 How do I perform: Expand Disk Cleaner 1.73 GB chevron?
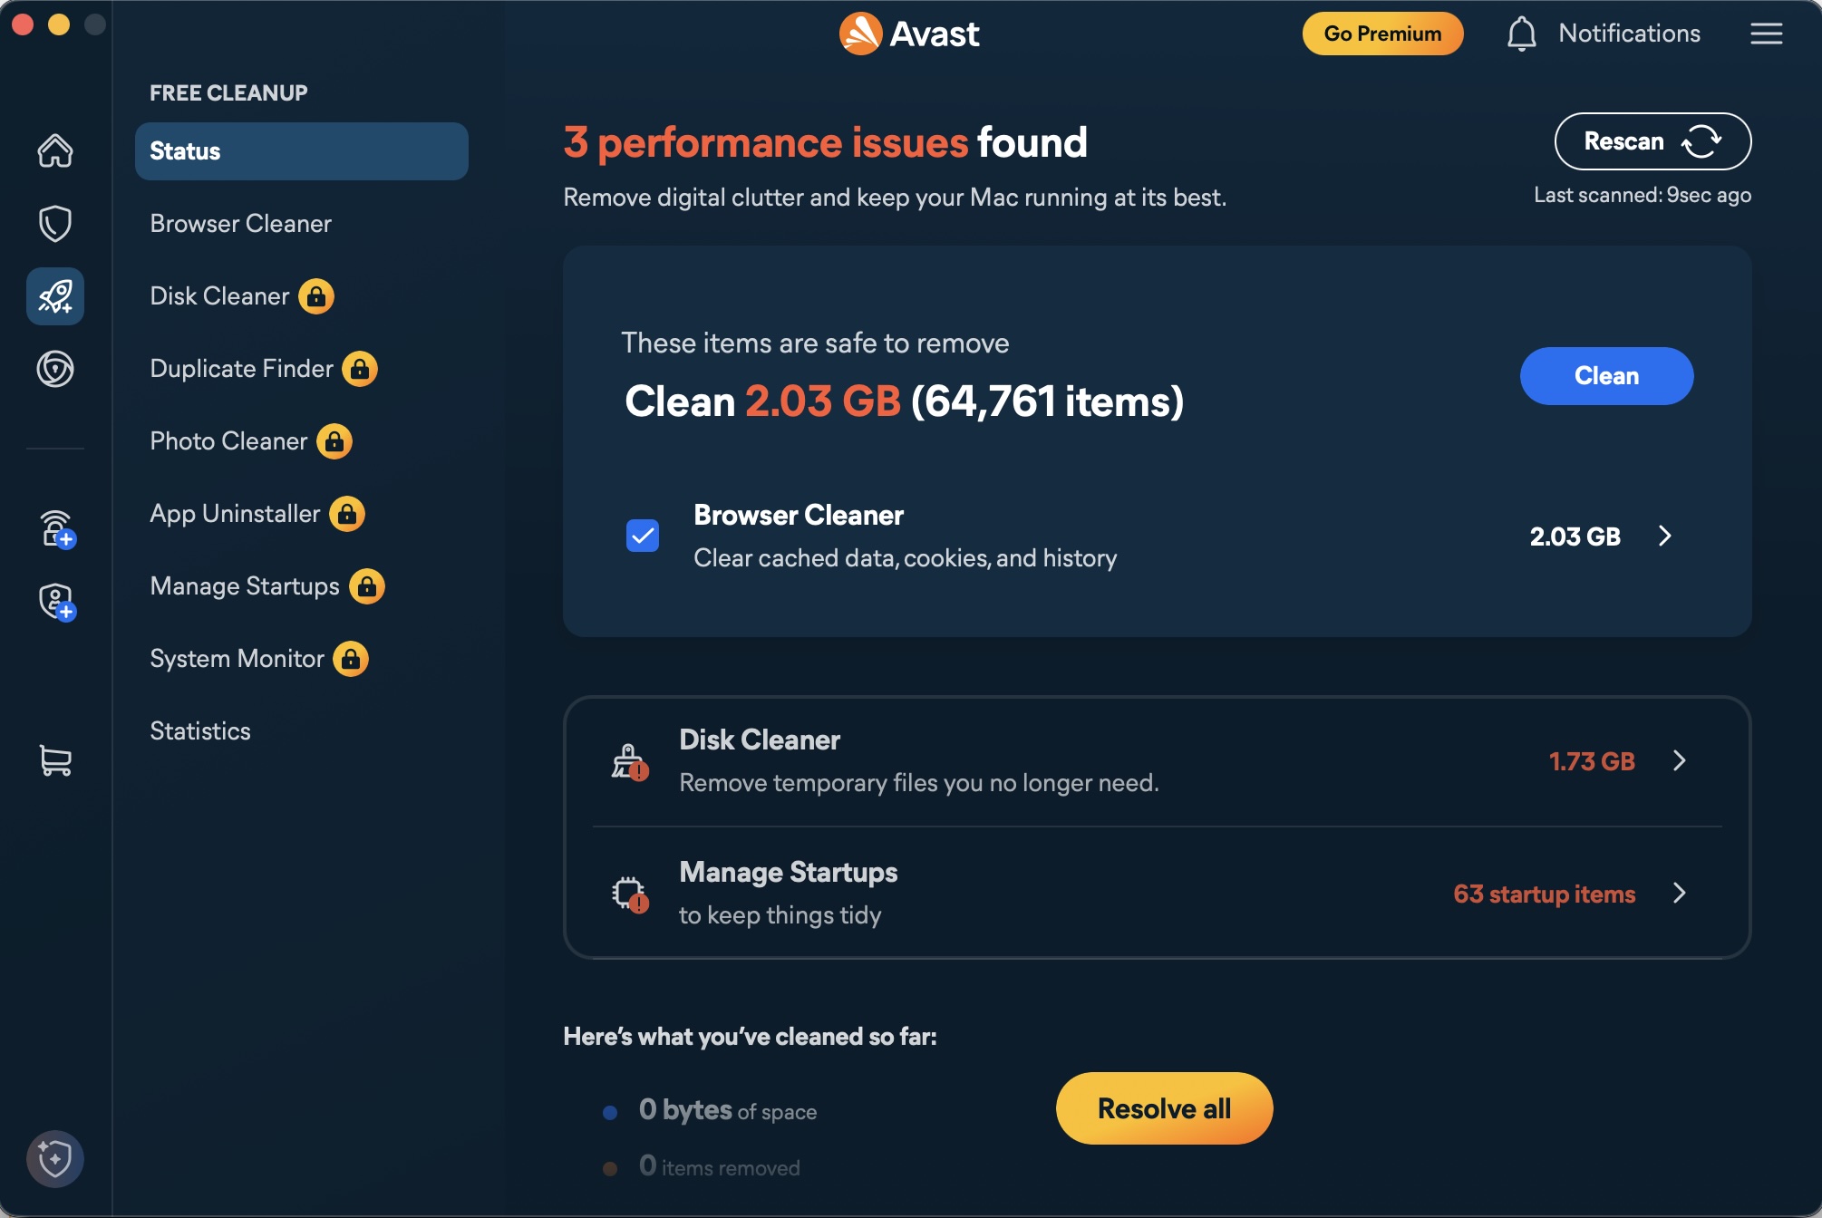(x=1679, y=760)
